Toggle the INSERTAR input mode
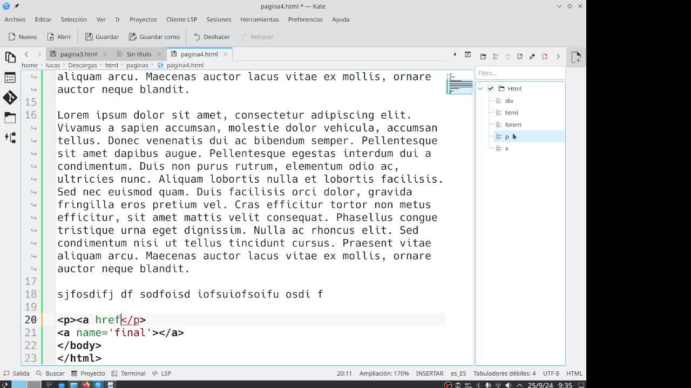 point(429,373)
